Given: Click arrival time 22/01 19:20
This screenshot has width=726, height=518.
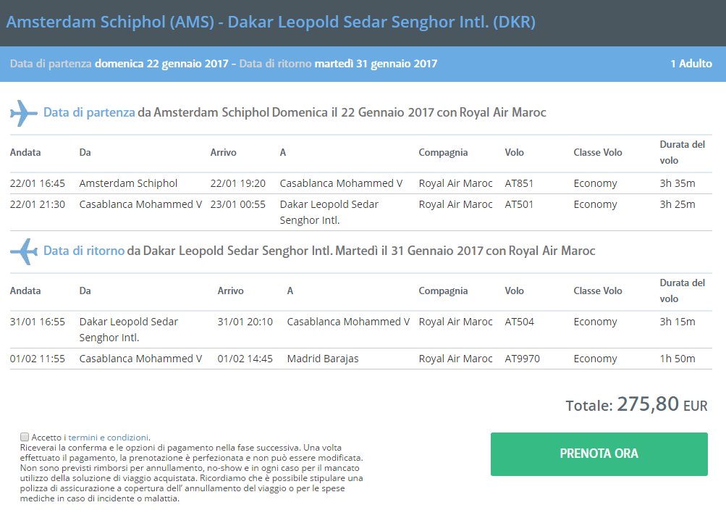Looking at the screenshot, I should [238, 183].
